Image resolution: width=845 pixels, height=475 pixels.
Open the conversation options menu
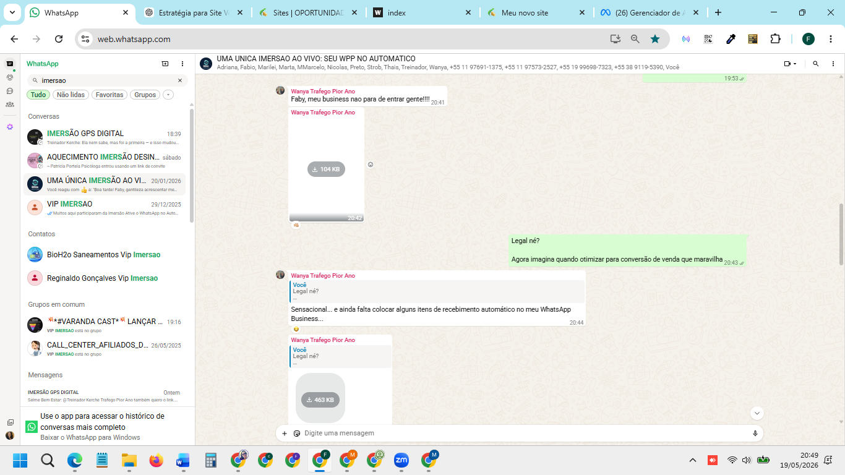coord(833,64)
